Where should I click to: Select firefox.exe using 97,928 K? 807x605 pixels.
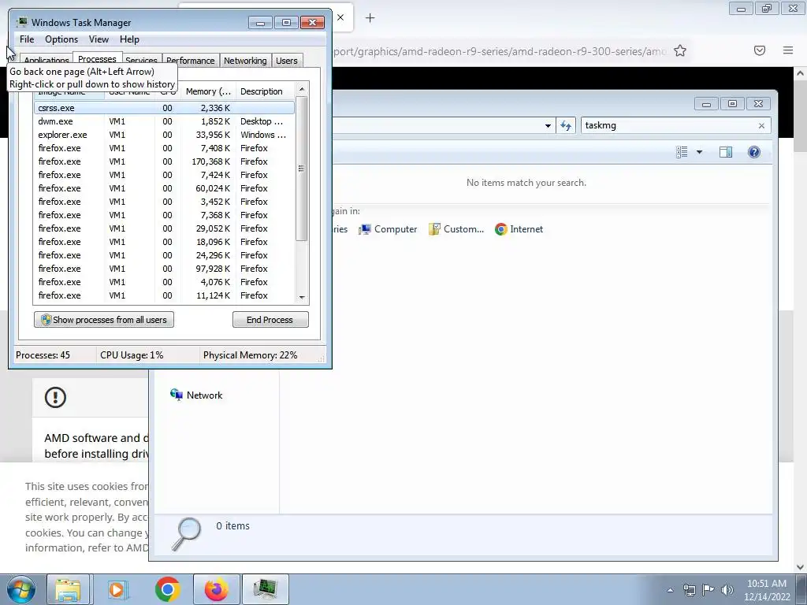(164, 269)
